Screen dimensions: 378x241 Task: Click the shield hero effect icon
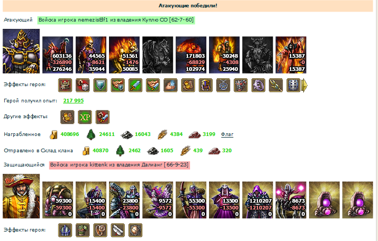point(100,85)
